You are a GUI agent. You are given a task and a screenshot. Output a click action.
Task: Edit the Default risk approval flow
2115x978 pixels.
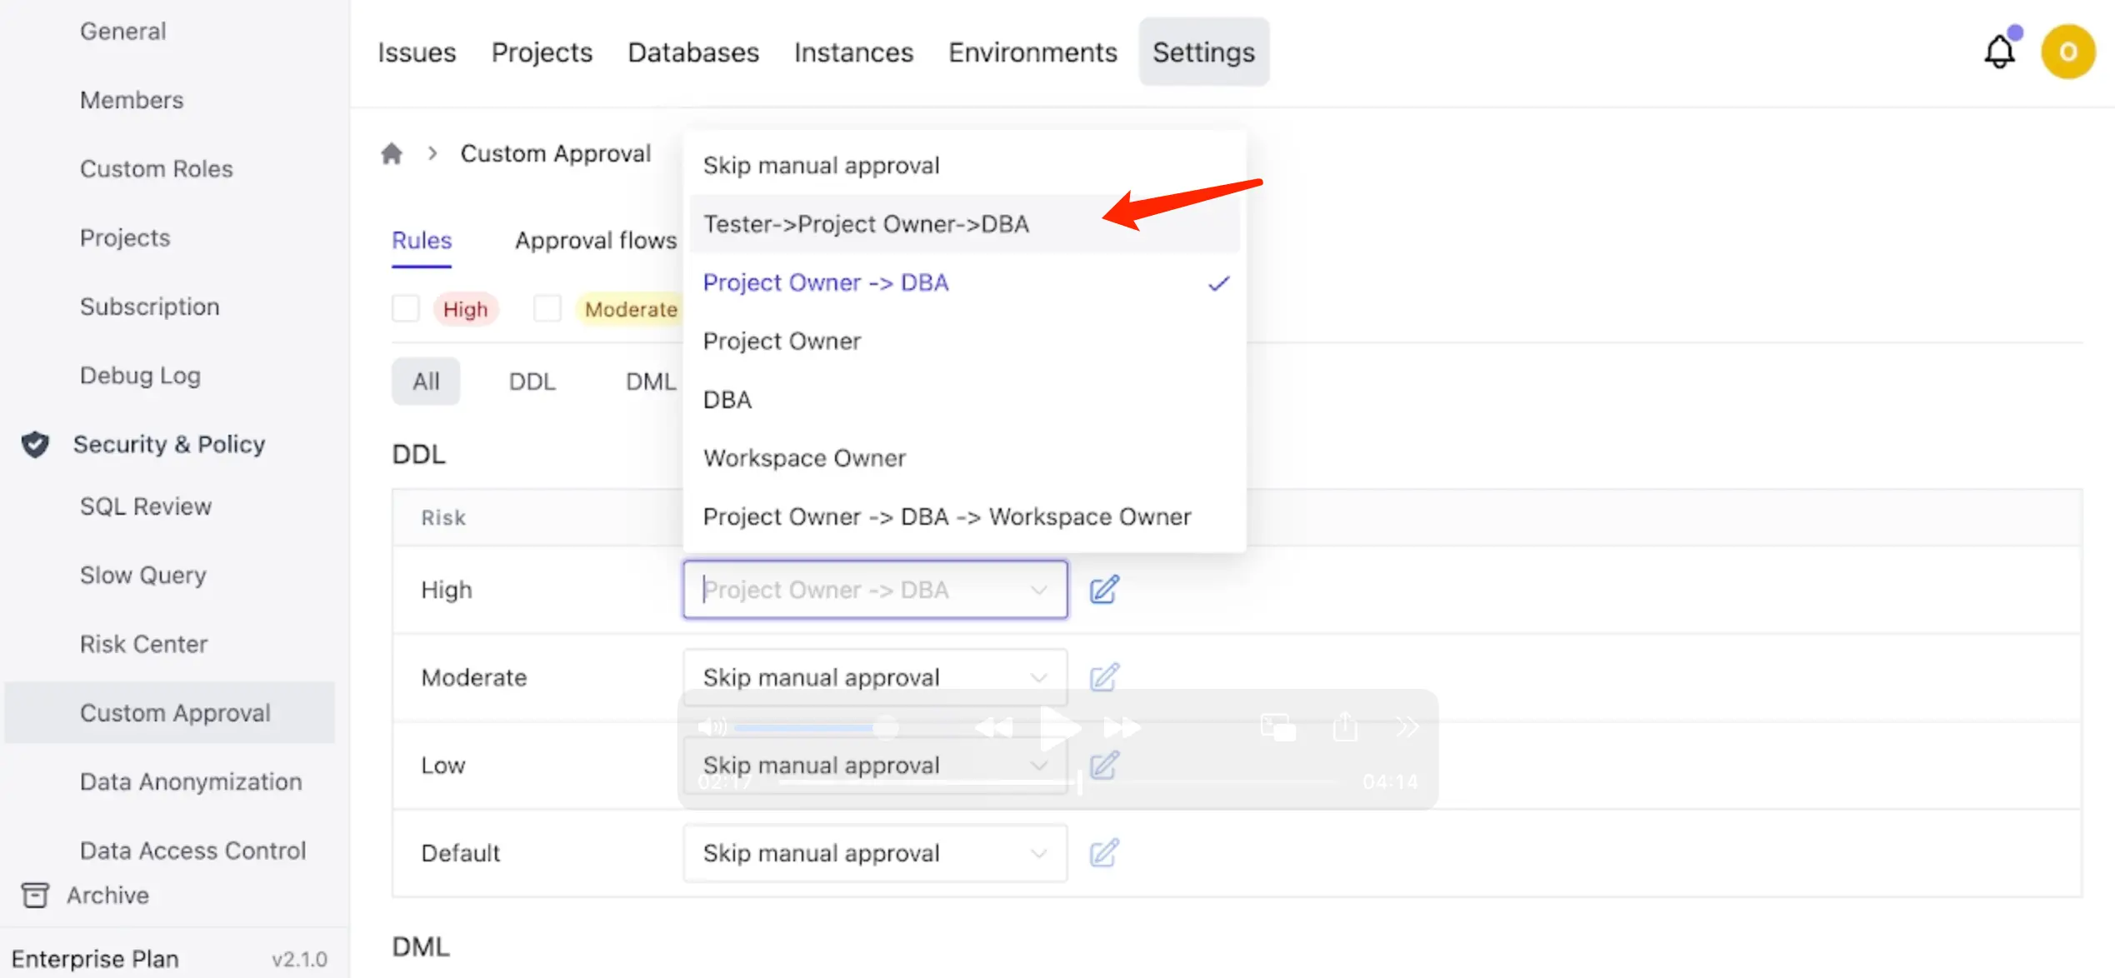coord(1103,853)
